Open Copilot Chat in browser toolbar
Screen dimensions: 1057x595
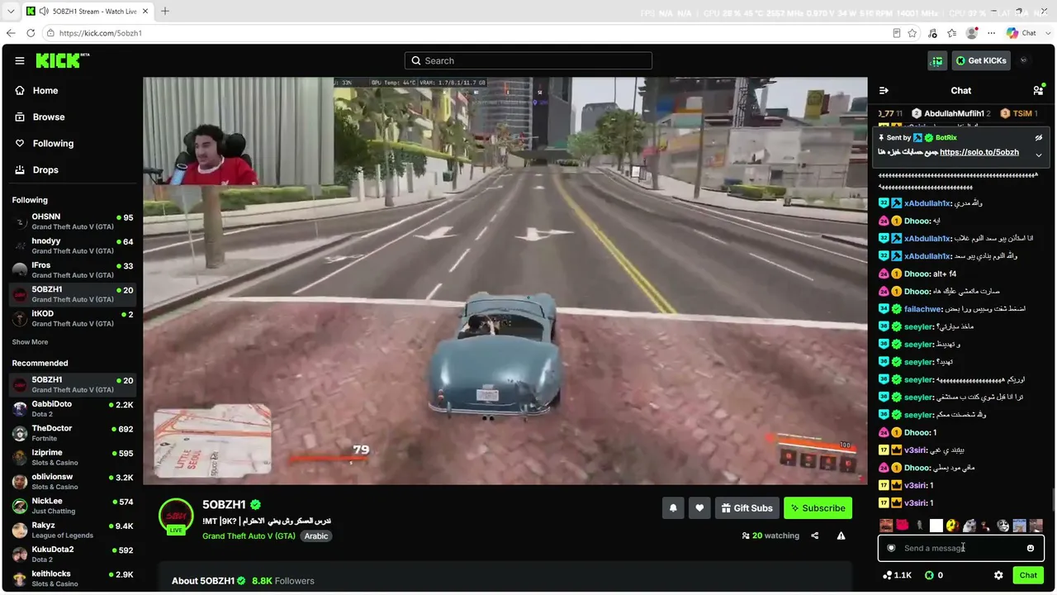tap(1021, 33)
